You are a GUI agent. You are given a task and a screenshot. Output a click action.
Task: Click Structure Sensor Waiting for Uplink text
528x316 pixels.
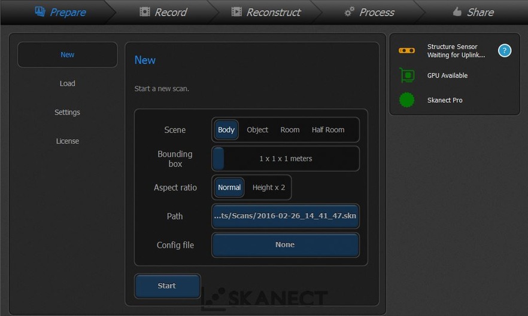point(456,51)
